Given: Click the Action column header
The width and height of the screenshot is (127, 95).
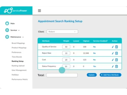Looking at the screenshot, I should pyautogui.click(x=115, y=41).
